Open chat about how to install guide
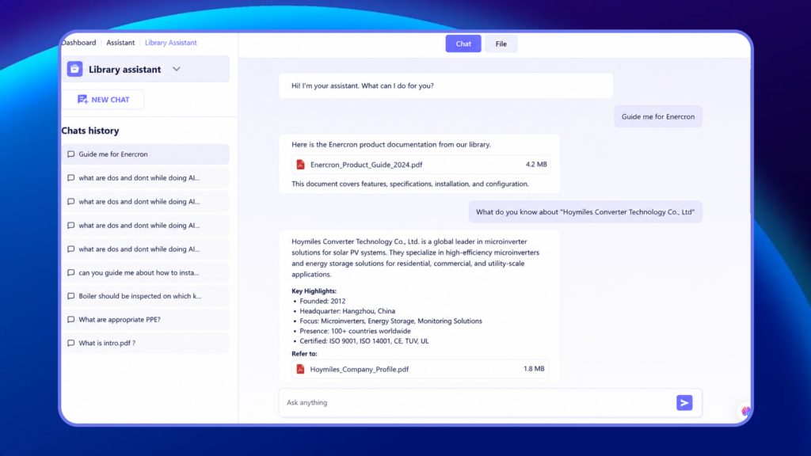The height and width of the screenshot is (456, 811). pos(146,272)
